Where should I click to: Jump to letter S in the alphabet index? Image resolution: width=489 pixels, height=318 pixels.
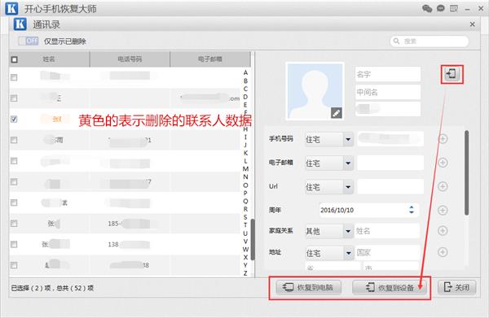tap(245, 217)
